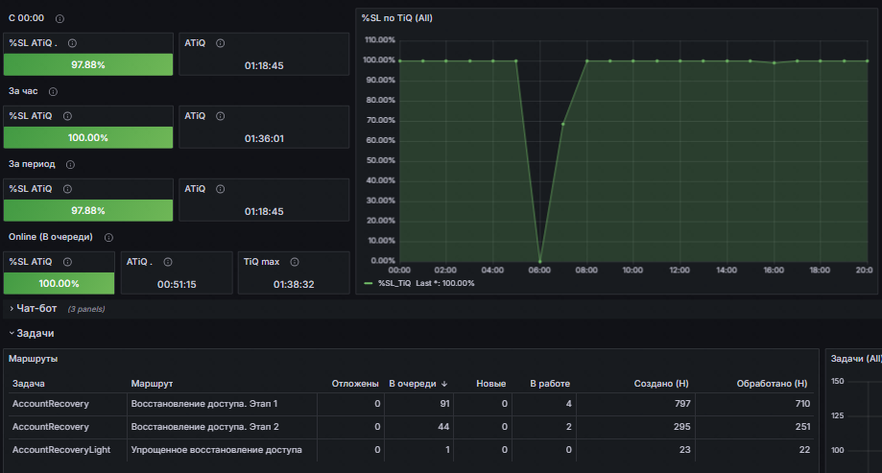Select 'Восстановление доступа. Этап 1' table row
The height and width of the screenshot is (473, 882).
tap(411, 404)
